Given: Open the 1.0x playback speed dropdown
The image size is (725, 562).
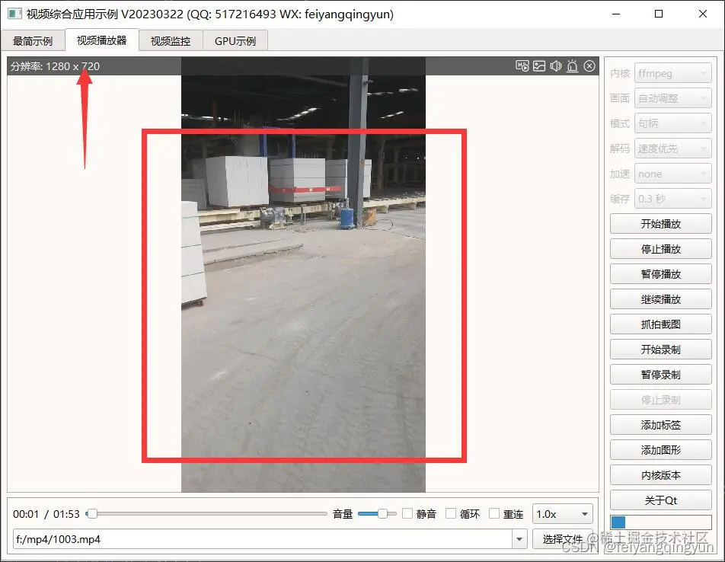Looking at the screenshot, I should [562, 514].
